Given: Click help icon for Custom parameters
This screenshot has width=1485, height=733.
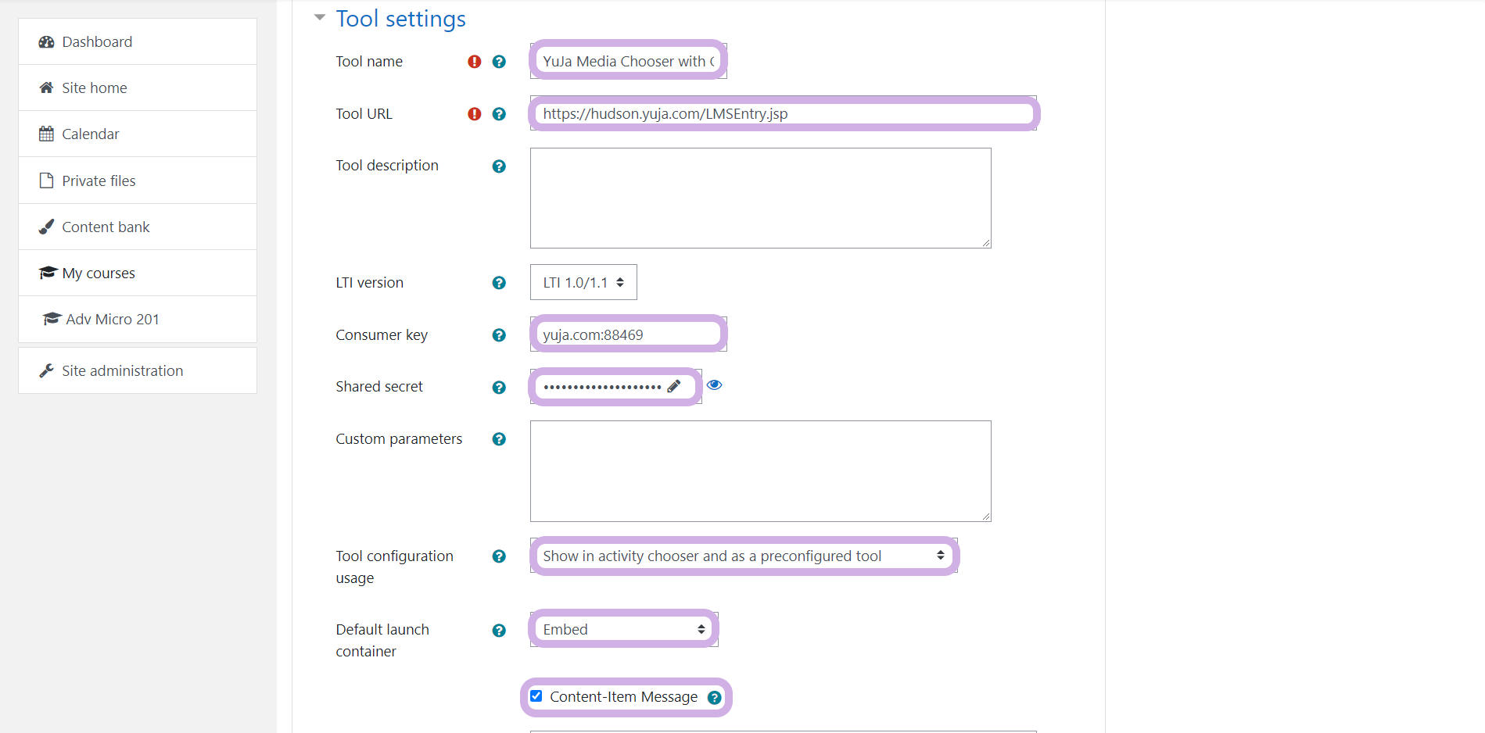Looking at the screenshot, I should [499, 439].
